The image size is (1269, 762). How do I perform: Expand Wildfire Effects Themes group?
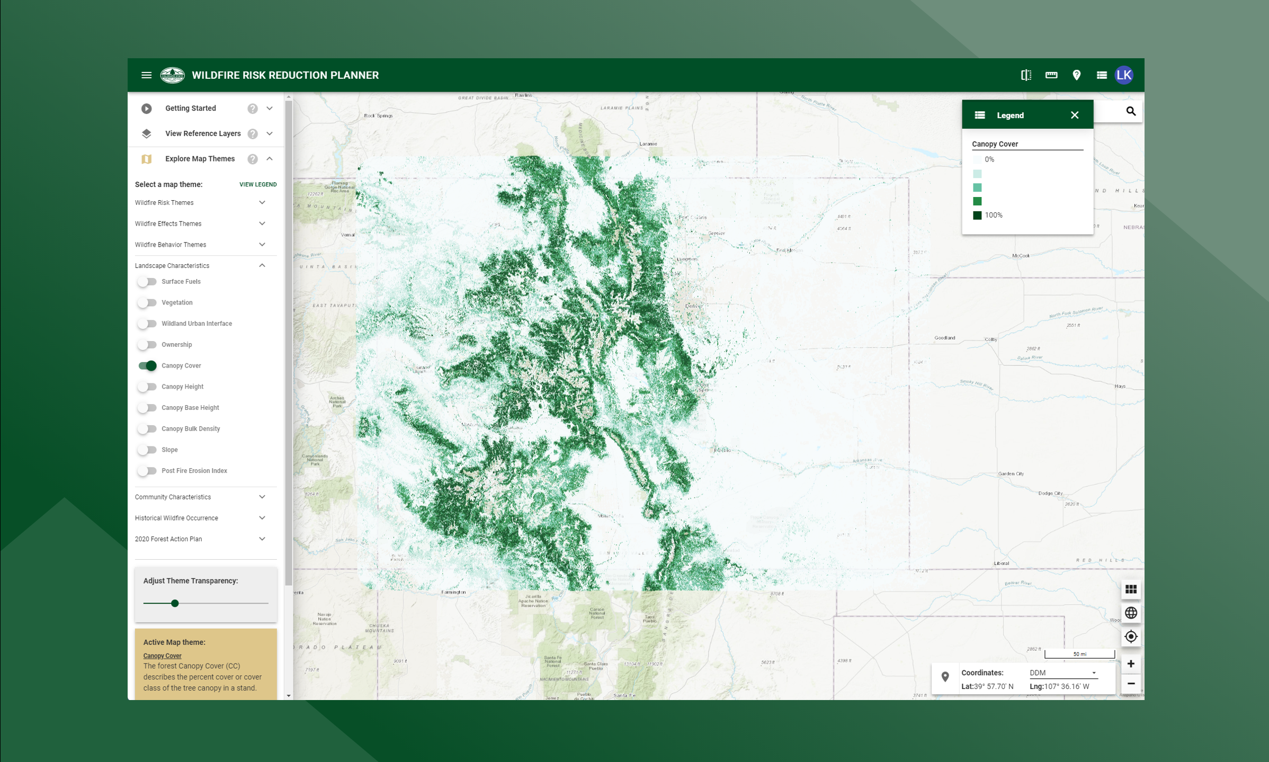tap(262, 223)
